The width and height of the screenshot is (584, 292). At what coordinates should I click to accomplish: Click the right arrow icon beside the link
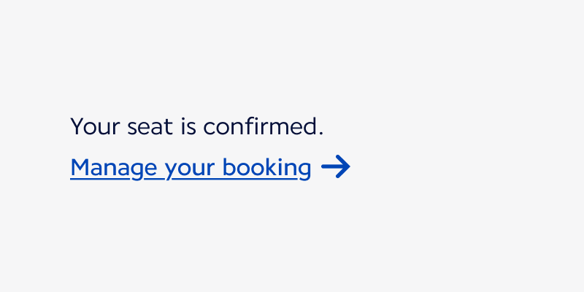pos(336,167)
